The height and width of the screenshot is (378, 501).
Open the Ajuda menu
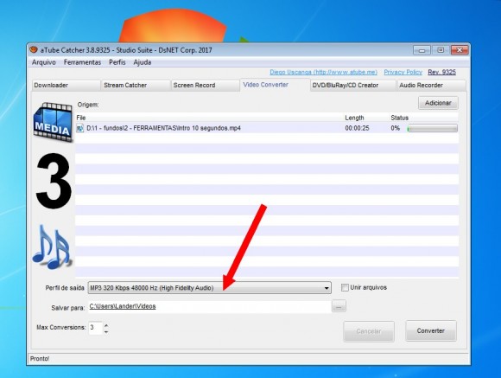point(143,62)
